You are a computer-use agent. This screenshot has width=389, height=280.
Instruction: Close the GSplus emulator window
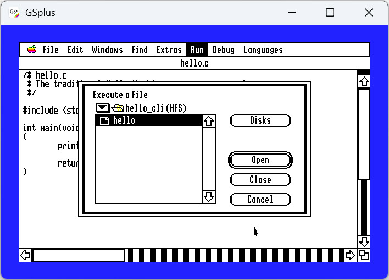click(x=369, y=13)
